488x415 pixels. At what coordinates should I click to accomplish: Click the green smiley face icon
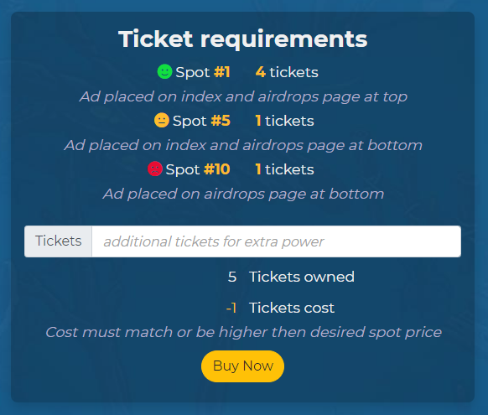pos(164,71)
